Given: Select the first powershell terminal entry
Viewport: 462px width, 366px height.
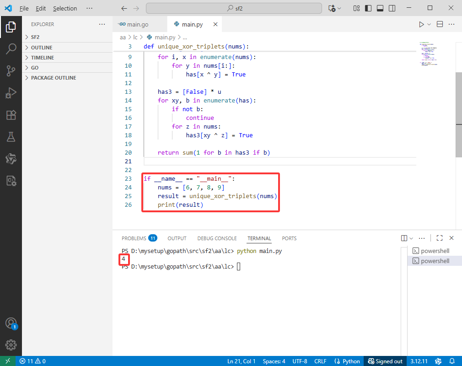Looking at the screenshot, I should [x=435, y=251].
